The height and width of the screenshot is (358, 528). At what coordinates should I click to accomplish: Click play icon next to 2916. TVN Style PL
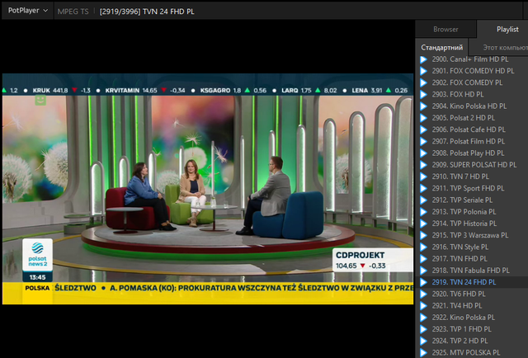point(423,247)
